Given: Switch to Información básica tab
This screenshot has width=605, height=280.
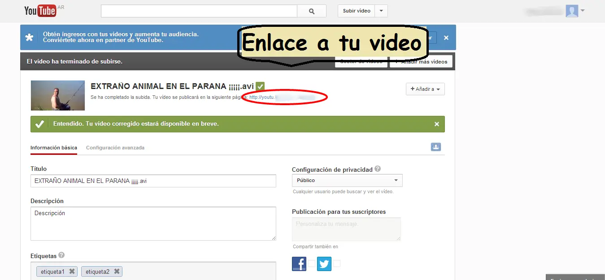Looking at the screenshot, I should (x=54, y=148).
